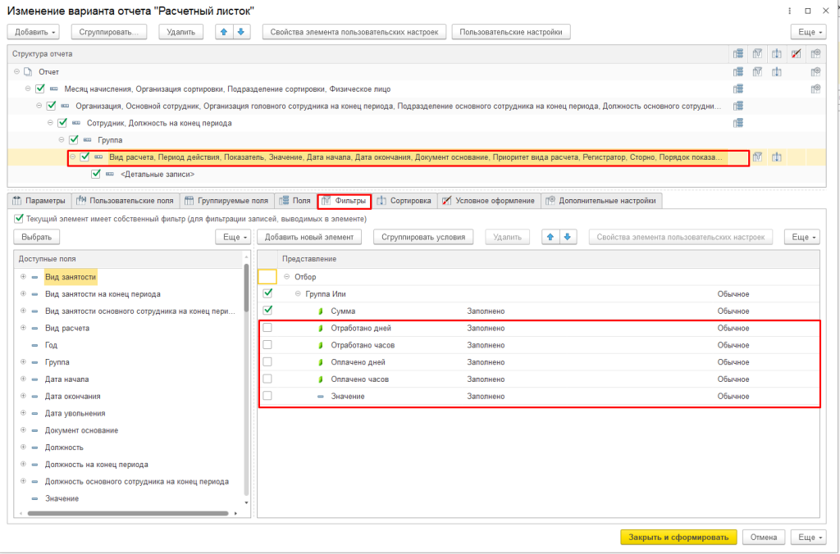840x554 pixels.
Task: Click crossed-out red icon in structure header
Action: pos(796,54)
